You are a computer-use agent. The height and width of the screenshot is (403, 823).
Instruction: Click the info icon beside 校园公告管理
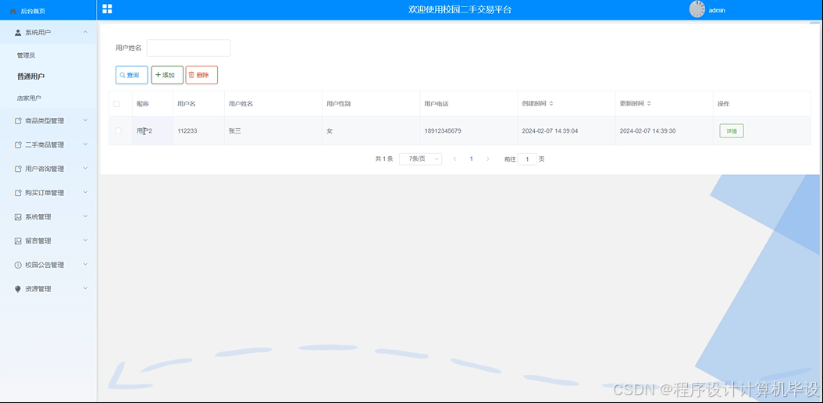click(x=19, y=265)
